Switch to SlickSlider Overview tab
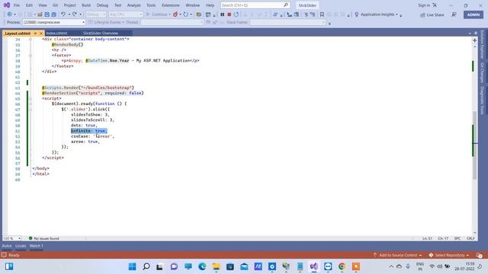This screenshot has height=274, width=488. tap(101, 33)
